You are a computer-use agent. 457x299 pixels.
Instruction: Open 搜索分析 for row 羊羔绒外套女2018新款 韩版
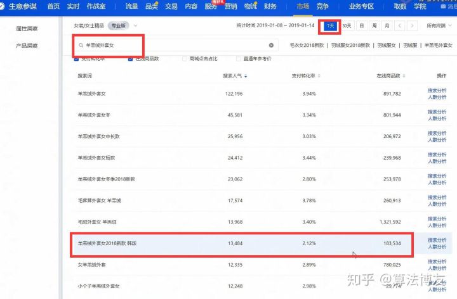coord(437,240)
